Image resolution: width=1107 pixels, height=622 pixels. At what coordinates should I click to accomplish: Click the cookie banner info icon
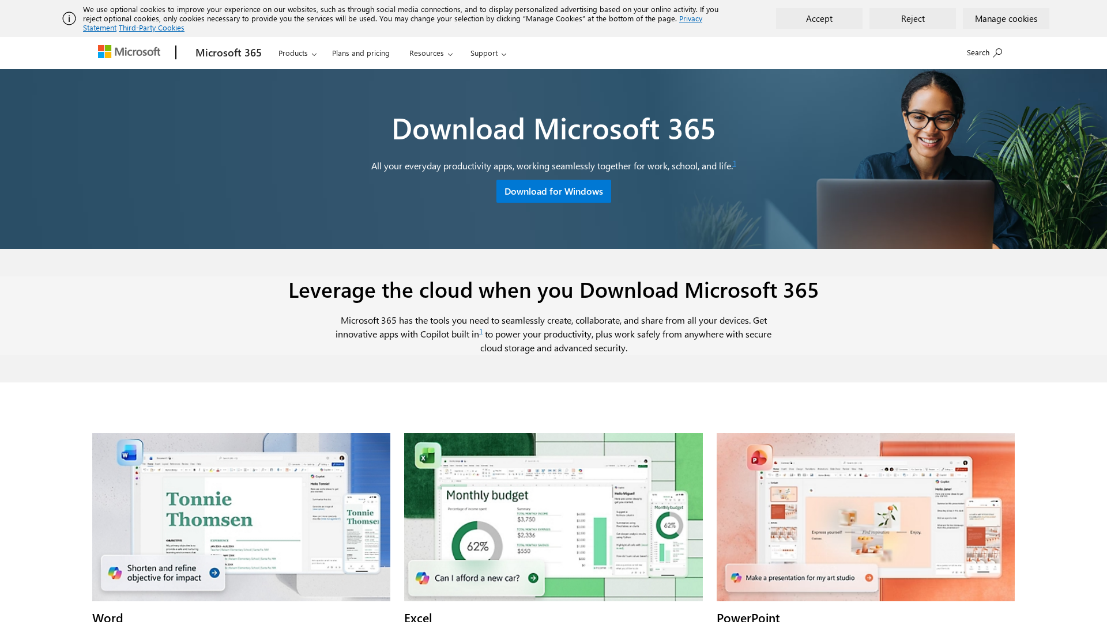click(x=69, y=18)
